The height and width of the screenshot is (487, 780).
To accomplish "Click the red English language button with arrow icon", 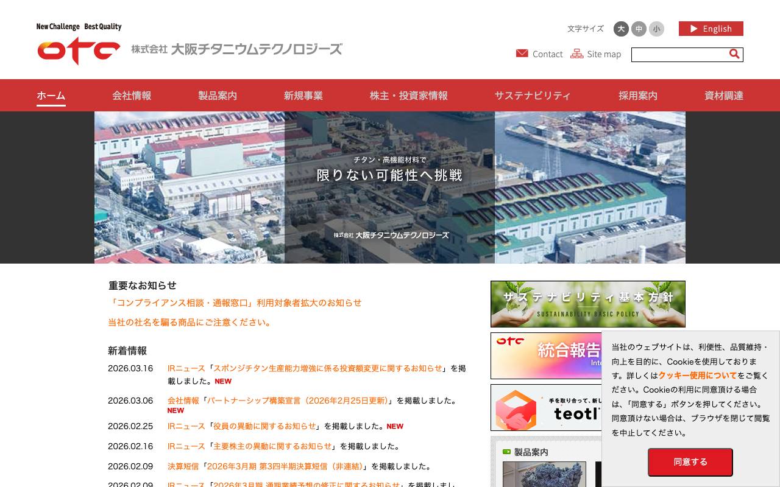I will [x=711, y=29].
